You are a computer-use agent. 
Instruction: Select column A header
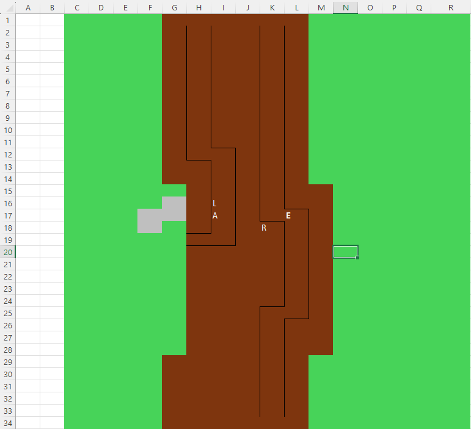click(x=27, y=7)
